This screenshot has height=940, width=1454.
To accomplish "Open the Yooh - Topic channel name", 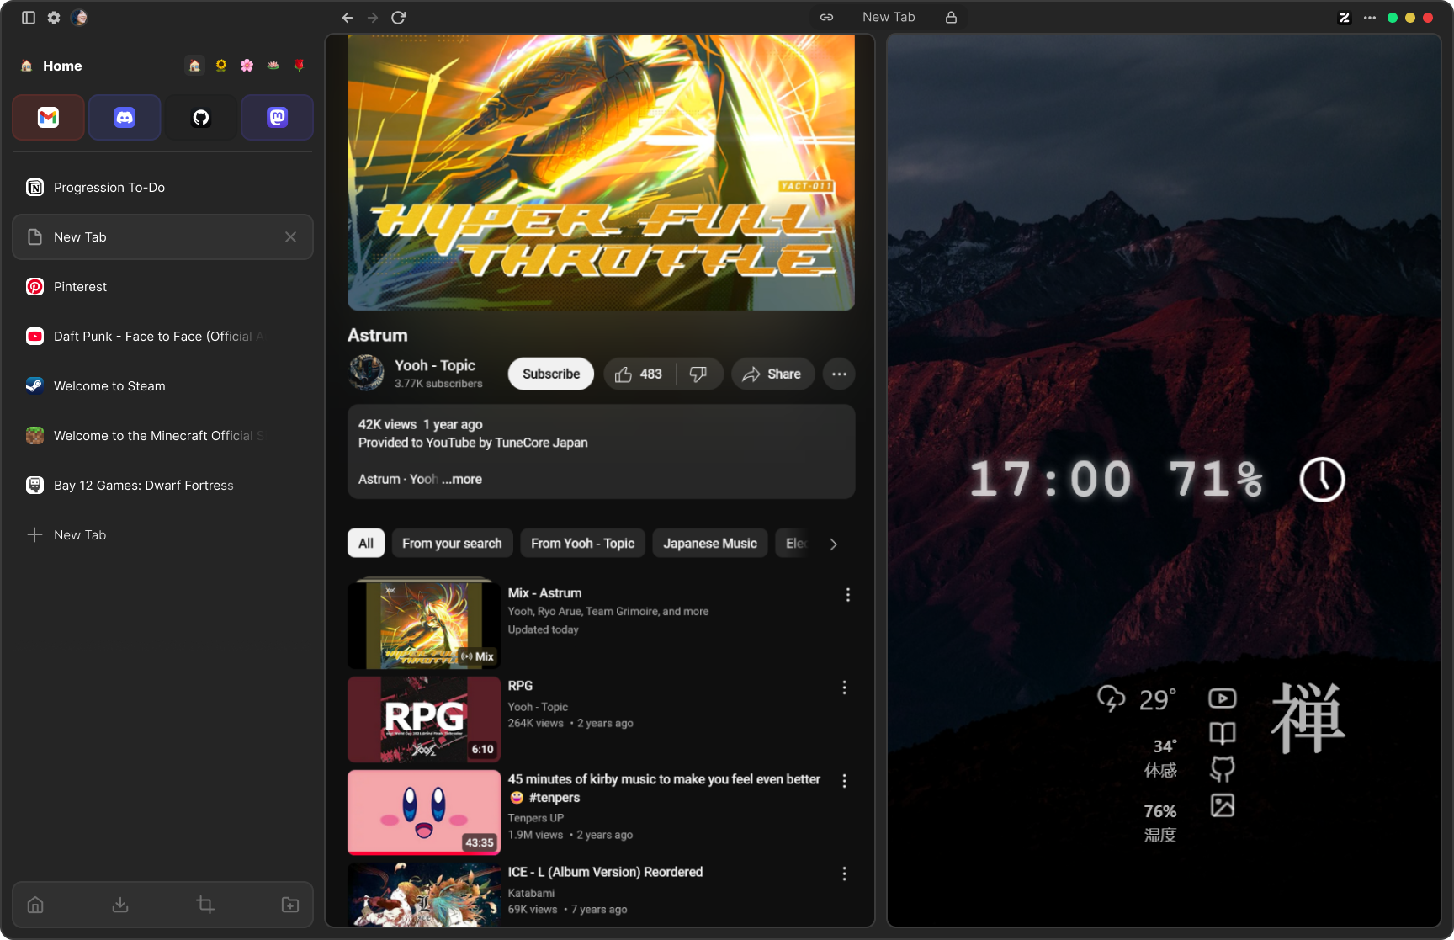I will click(x=435, y=365).
